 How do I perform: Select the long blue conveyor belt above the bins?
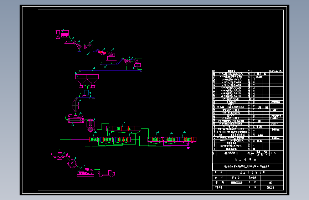pyautogui.click(x=110, y=71)
